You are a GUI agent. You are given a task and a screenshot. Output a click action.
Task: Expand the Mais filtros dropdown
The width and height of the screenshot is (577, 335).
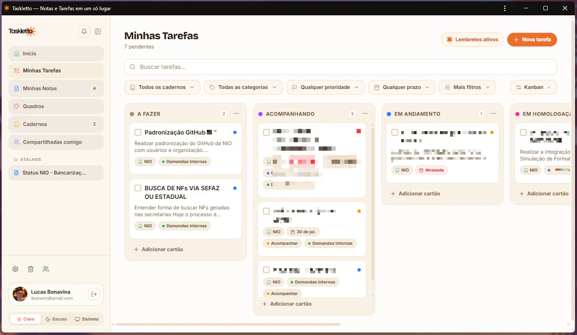pos(468,87)
